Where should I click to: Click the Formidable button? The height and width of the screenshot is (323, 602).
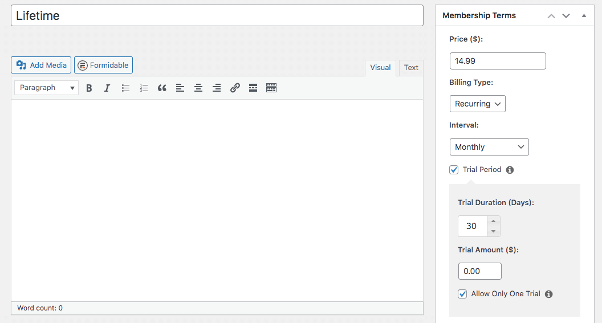pos(103,65)
